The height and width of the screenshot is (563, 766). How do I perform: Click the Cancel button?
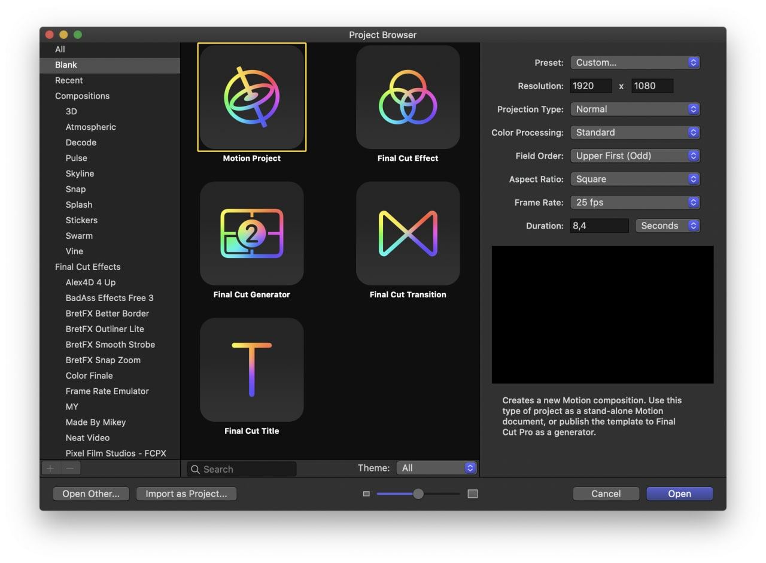click(x=606, y=494)
